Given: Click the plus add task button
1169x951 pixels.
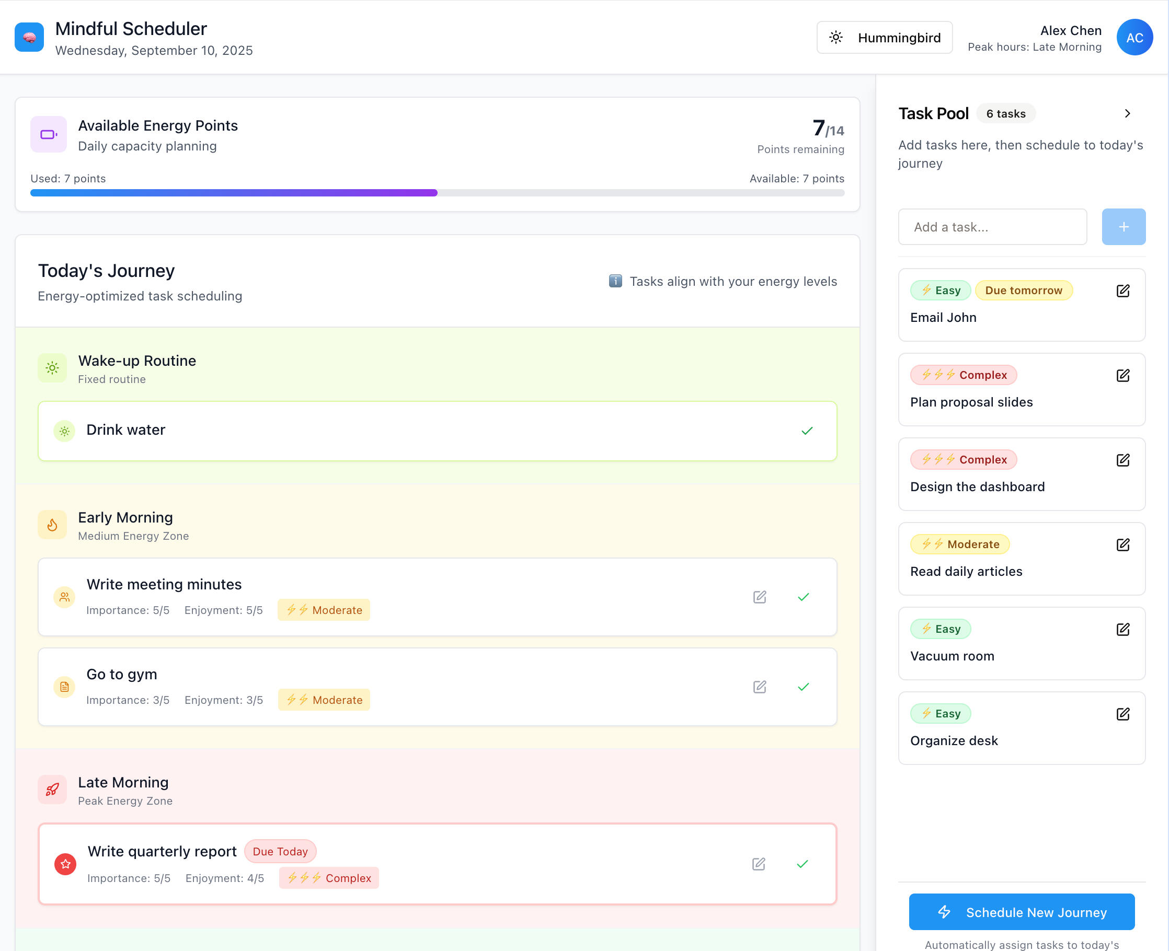Looking at the screenshot, I should pyautogui.click(x=1123, y=227).
